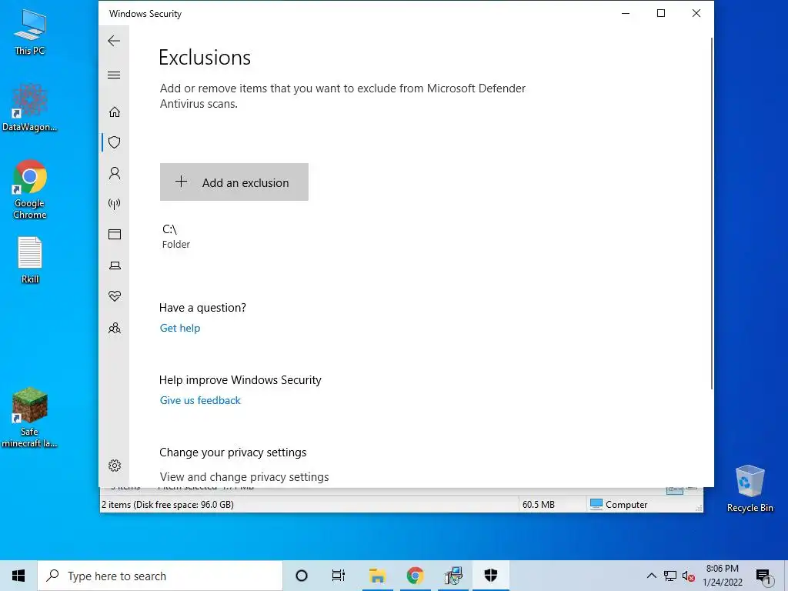Open the network computers app in taskbar
This screenshot has height=591, width=788.
(453, 576)
